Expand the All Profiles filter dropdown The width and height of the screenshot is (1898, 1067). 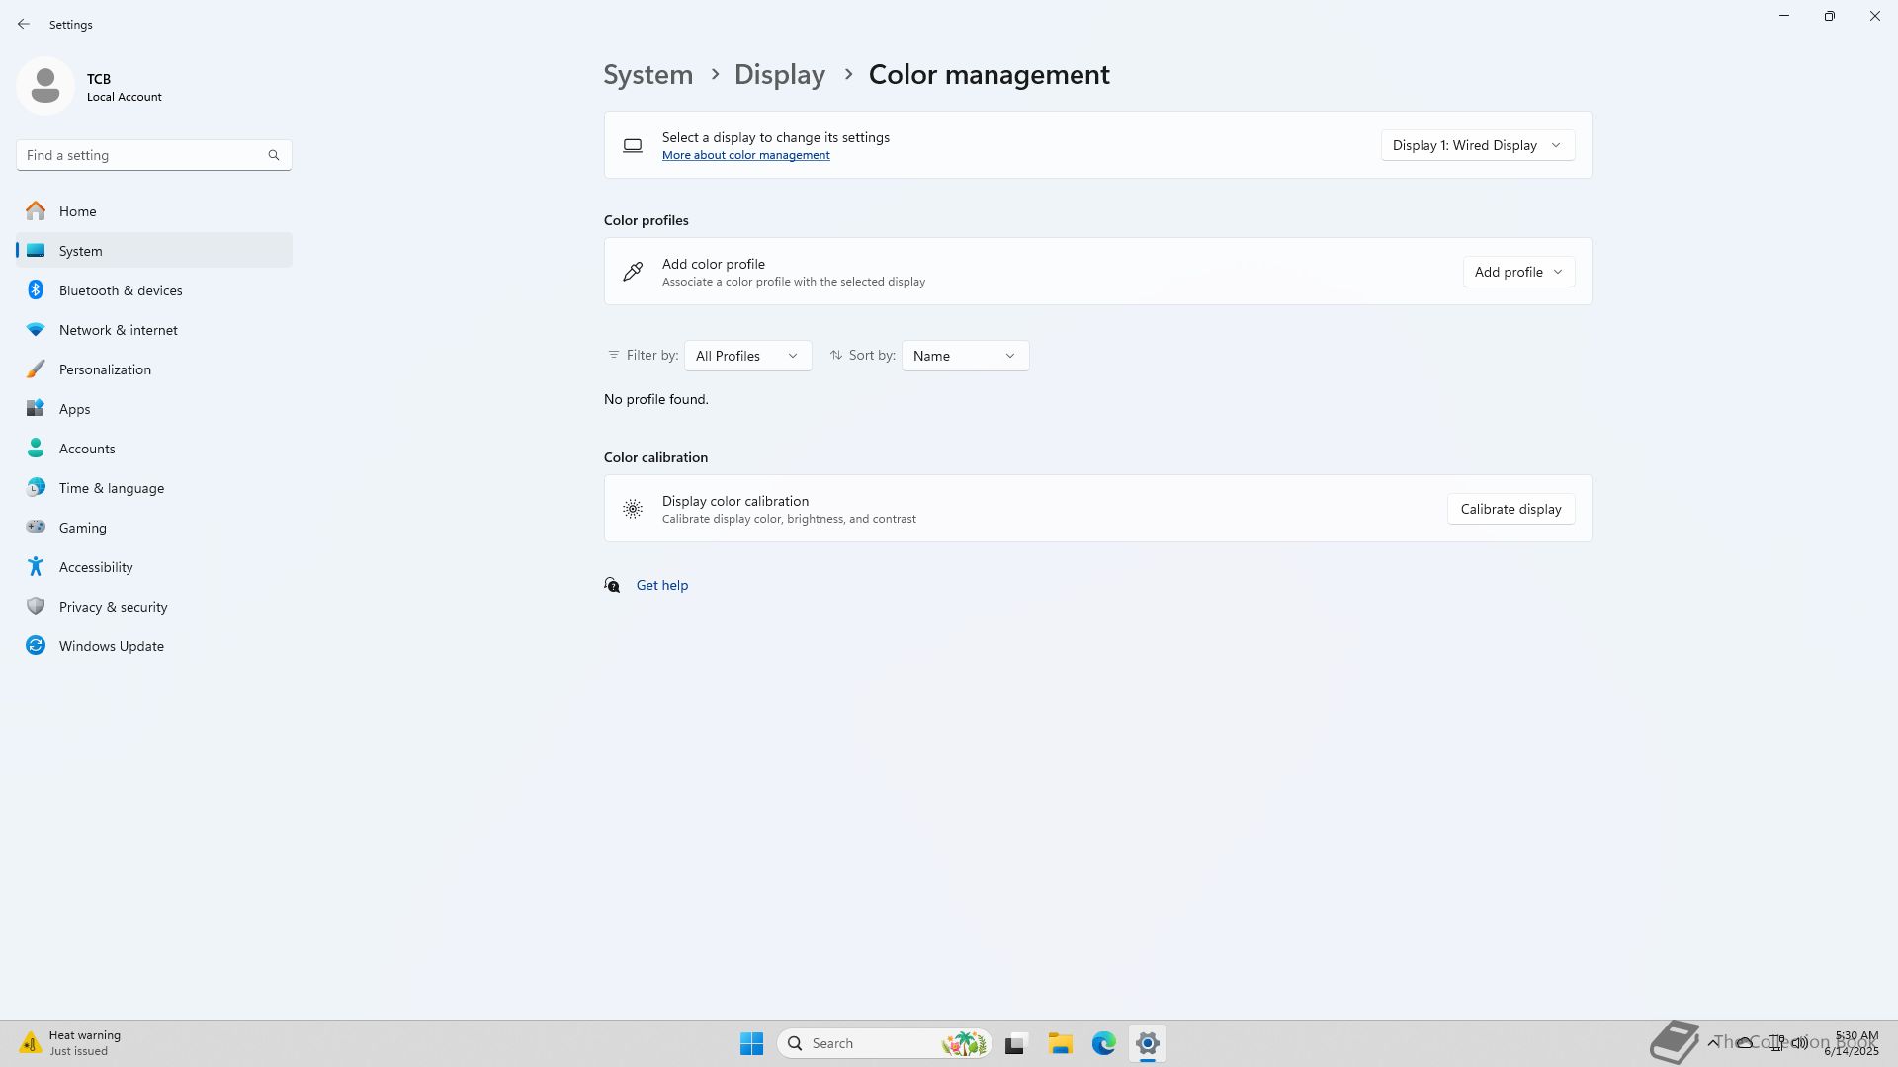(746, 356)
